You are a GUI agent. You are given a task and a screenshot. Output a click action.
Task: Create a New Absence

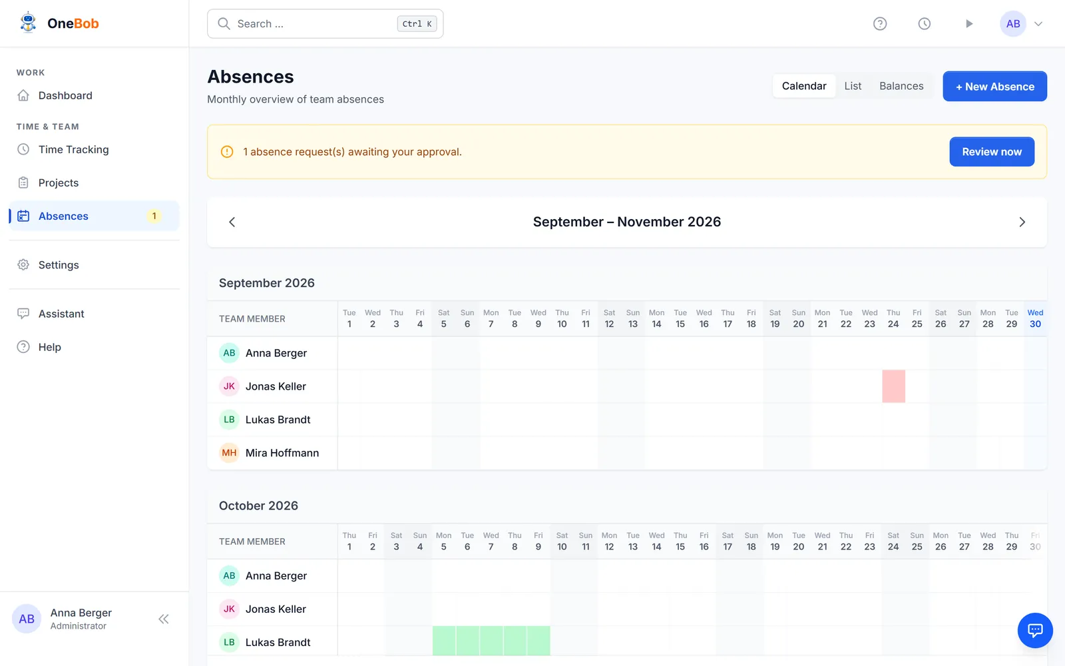coord(995,87)
